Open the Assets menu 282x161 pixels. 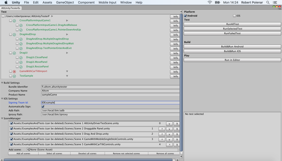coord(47,2)
